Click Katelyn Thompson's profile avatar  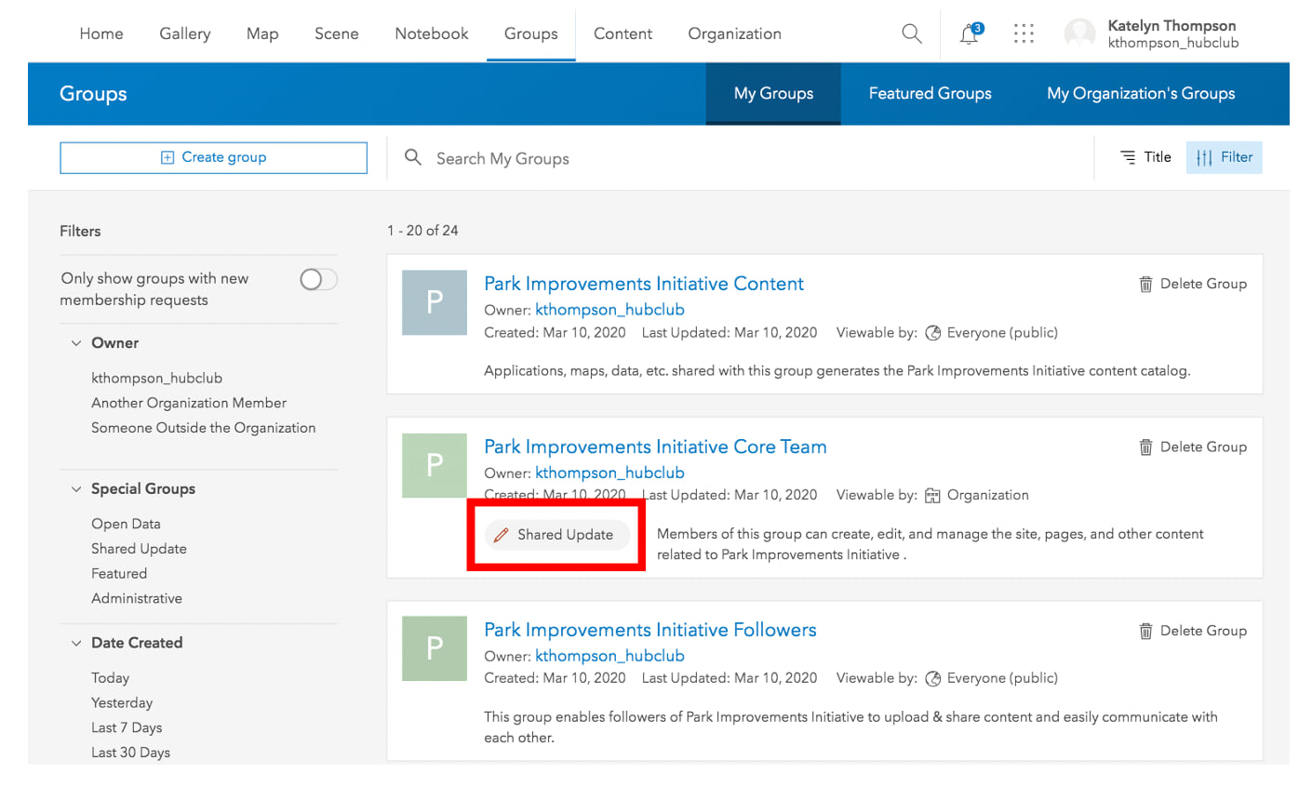1079,34
